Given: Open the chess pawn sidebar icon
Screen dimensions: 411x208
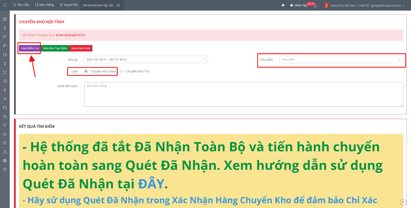Looking at the screenshot, I should (5, 28).
